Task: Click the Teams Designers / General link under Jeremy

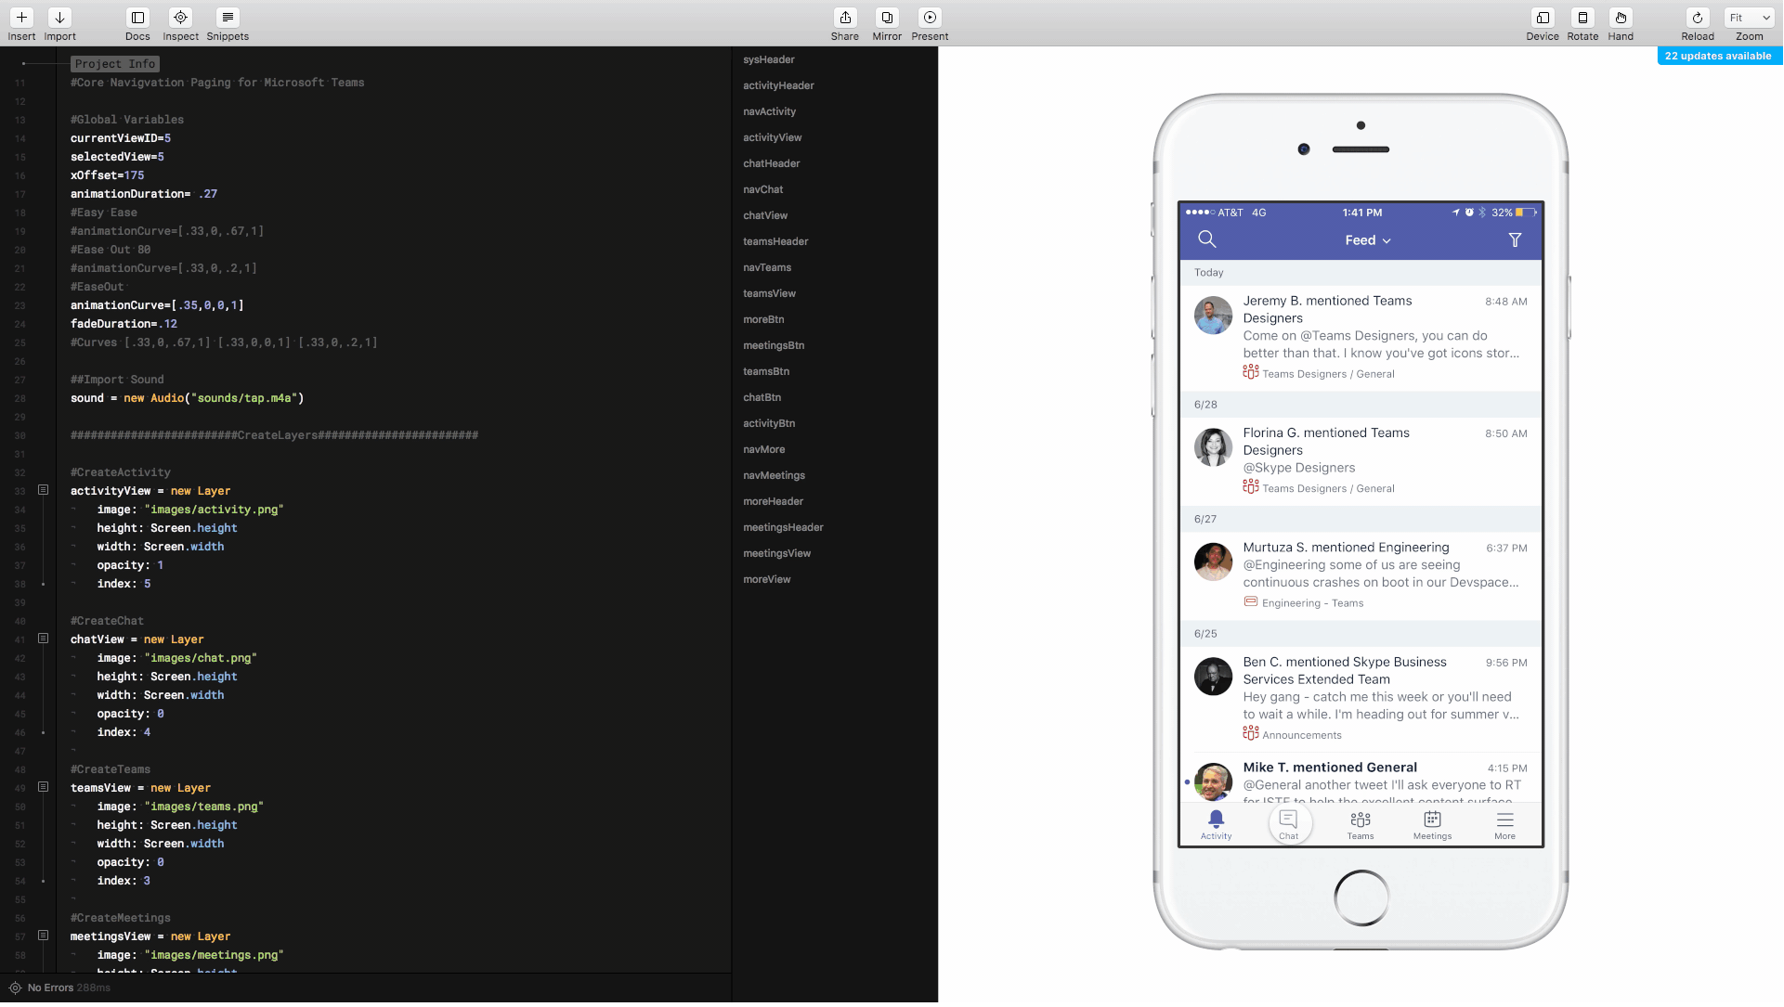Action: 1328,374
